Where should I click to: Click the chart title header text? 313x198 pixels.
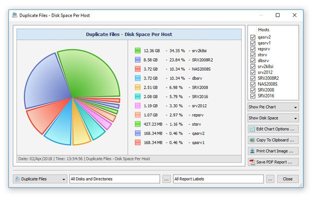[129, 34]
